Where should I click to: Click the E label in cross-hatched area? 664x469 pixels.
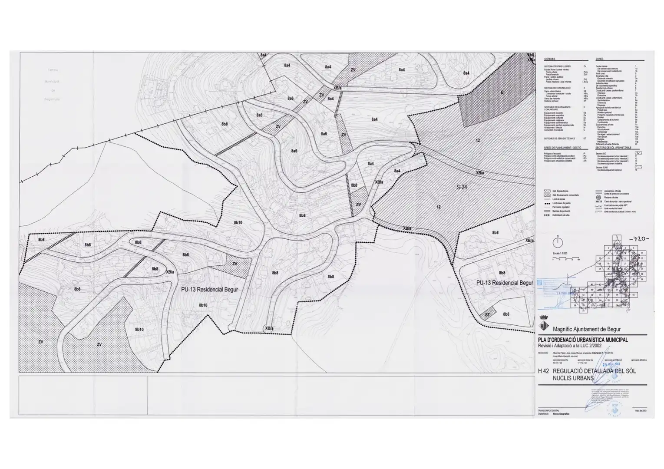pos(502,92)
